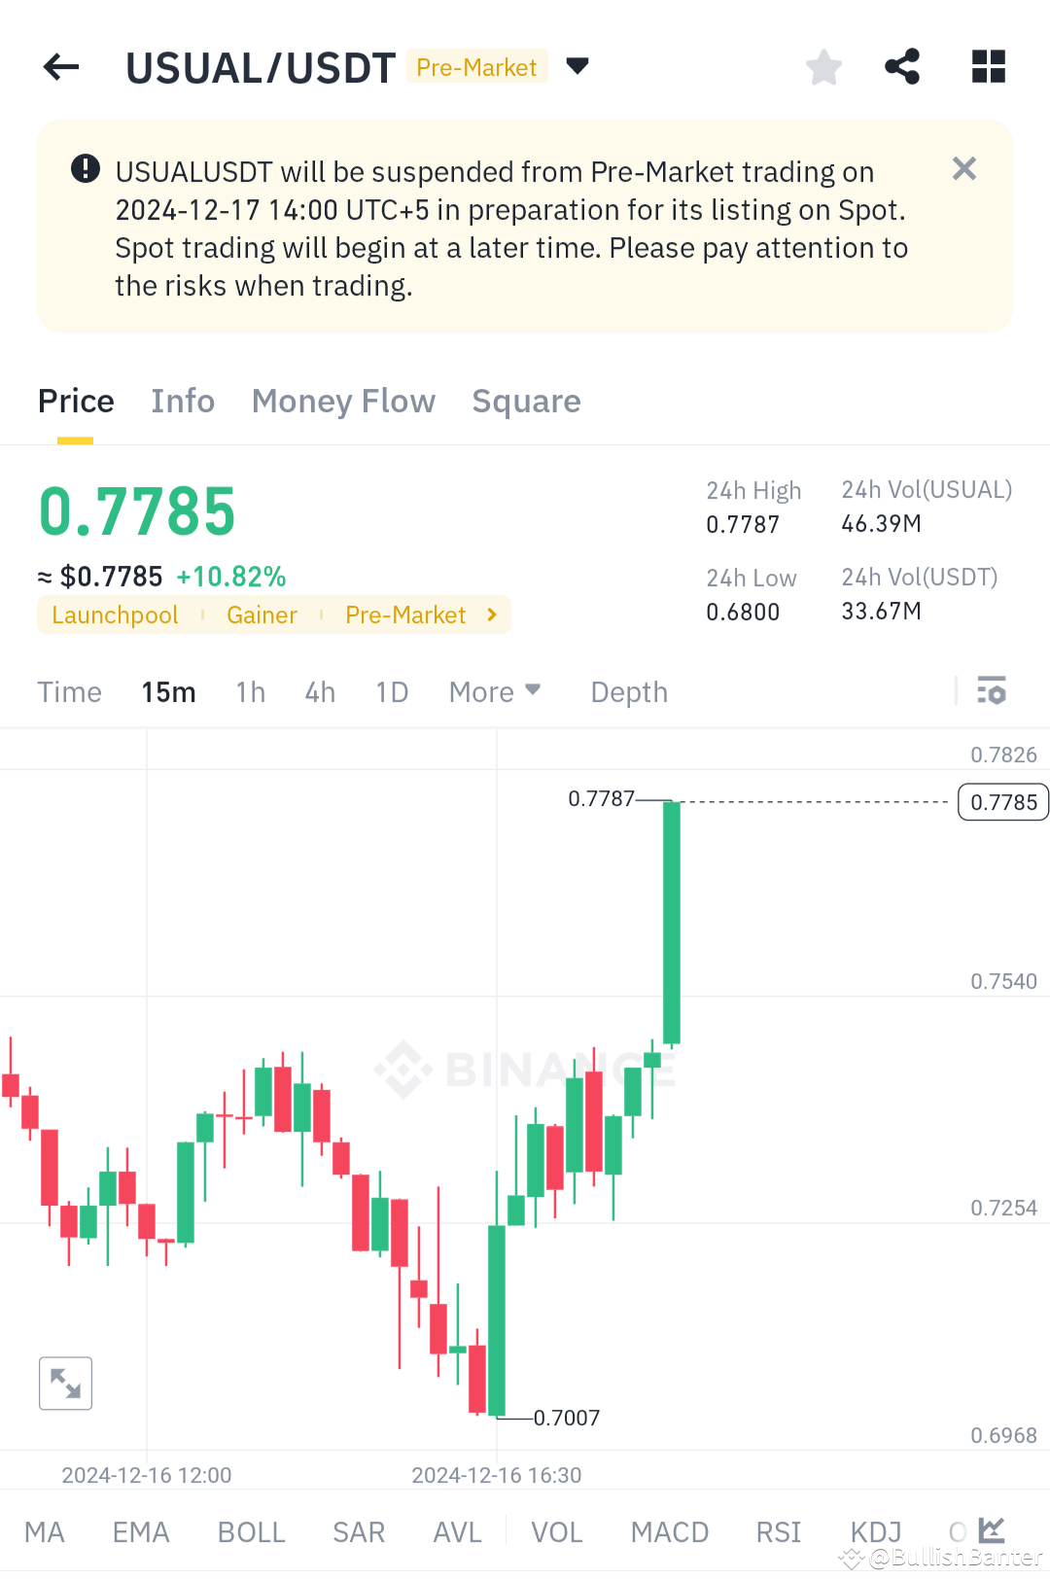Expand the Pre-Market tag chevron
The height and width of the screenshot is (1579, 1050).
pyautogui.click(x=492, y=614)
